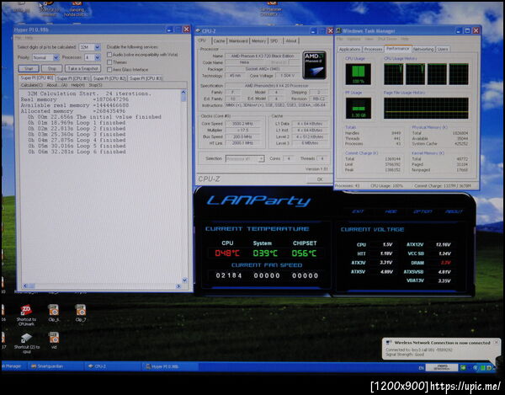
Task: Click ABOUT in the LANParty monitor
Action: (x=454, y=211)
